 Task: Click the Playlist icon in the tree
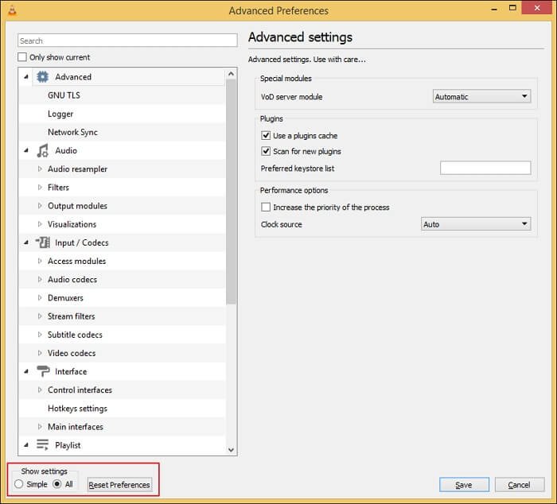43,445
